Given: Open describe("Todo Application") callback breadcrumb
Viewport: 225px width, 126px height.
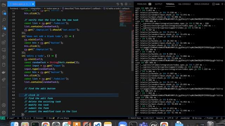Looking at the screenshot, I should (81, 8).
